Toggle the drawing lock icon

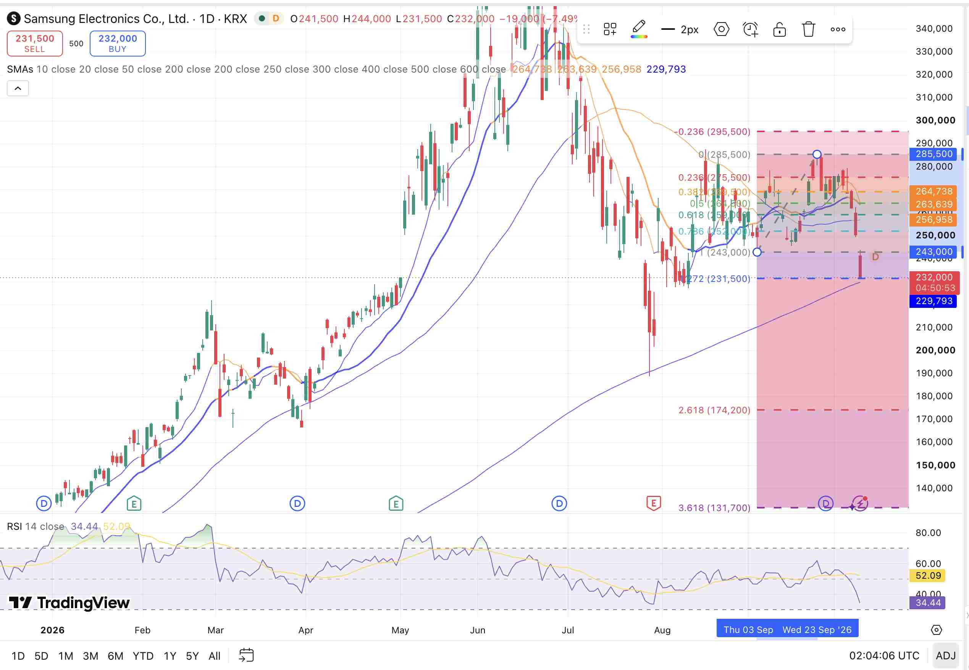[779, 29]
